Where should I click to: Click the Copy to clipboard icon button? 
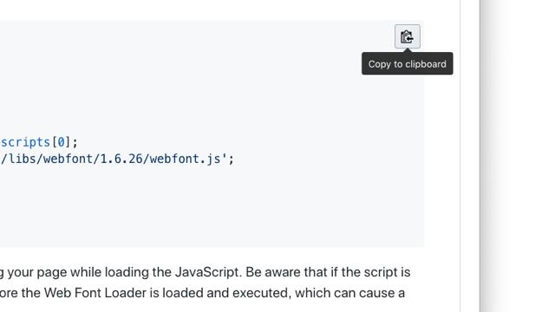click(408, 36)
